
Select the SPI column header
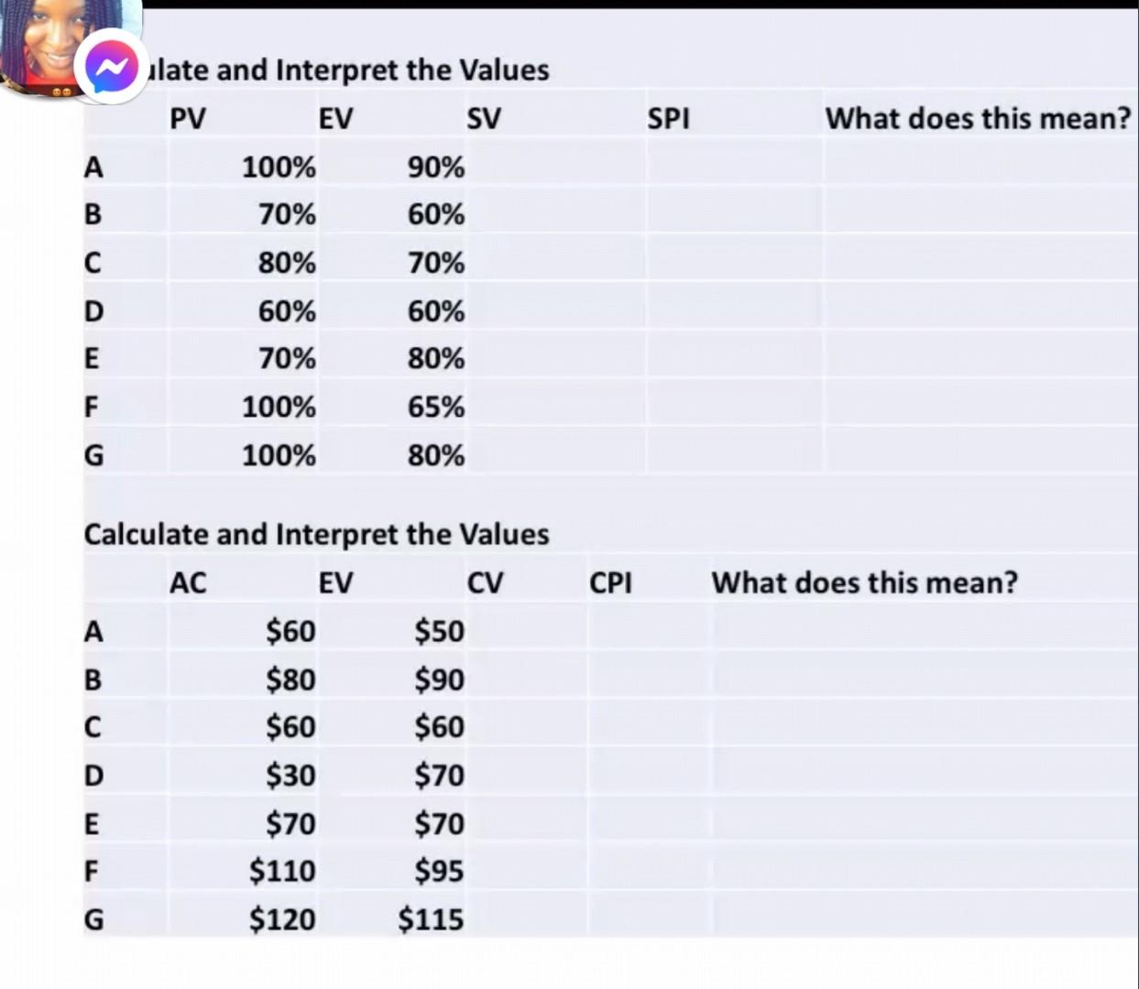[669, 118]
